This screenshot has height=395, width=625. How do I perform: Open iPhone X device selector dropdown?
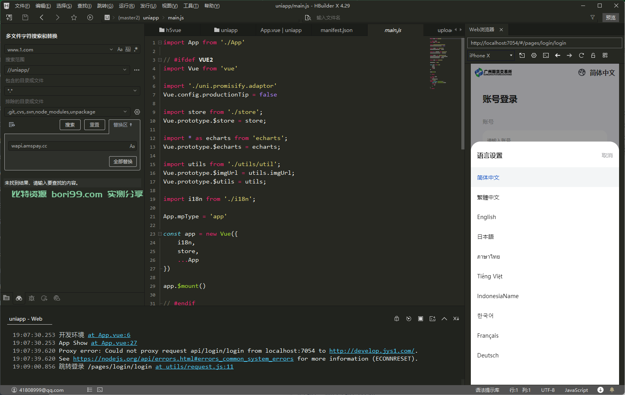[491, 55]
